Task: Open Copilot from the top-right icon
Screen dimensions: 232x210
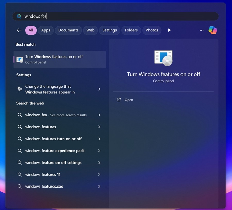Action: click(x=212, y=30)
